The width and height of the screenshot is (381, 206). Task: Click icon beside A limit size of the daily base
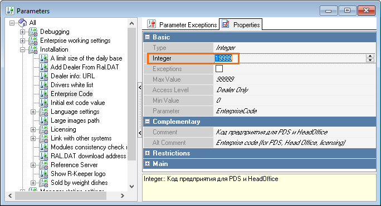click(44, 58)
